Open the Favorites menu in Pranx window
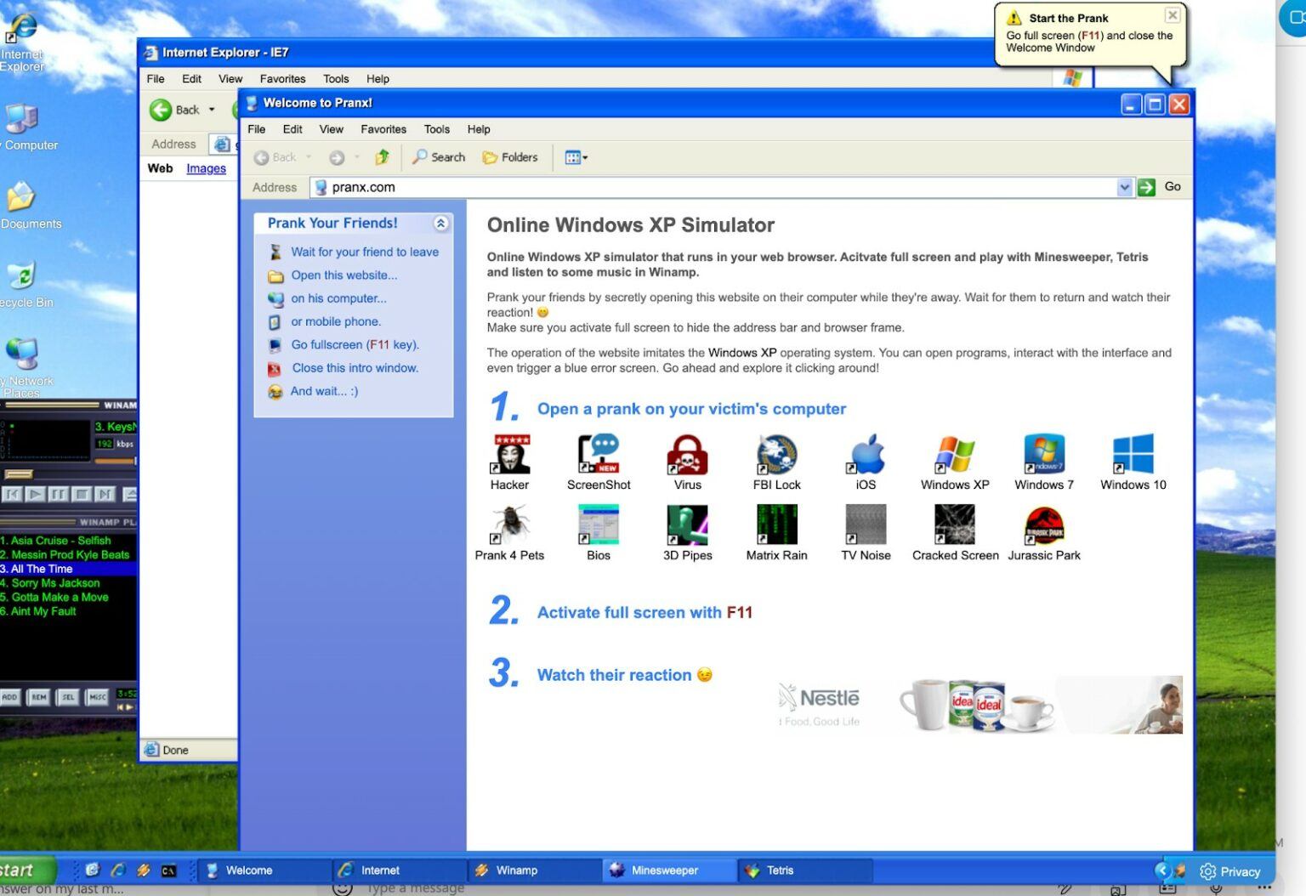Image resolution: width=1306 pixels, height=896 pixels. (383, 129)
